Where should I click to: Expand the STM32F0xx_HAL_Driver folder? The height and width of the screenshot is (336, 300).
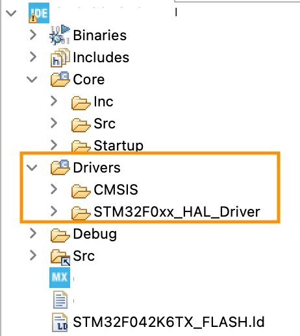(54, 211)
